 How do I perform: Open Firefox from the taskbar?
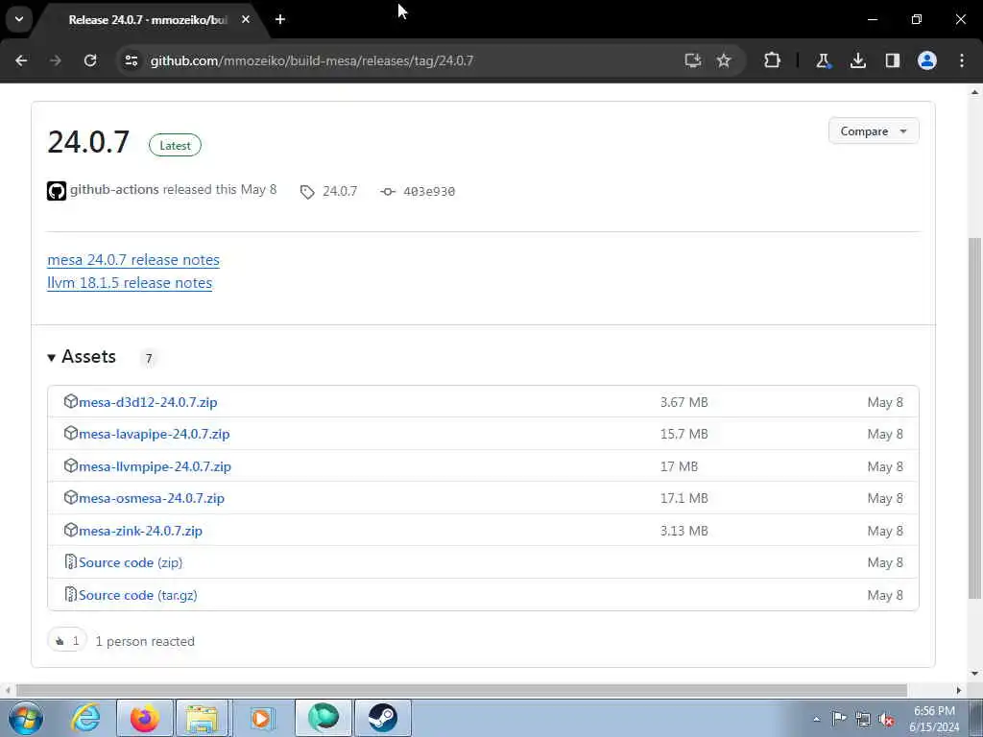click(x=144, y=718)
